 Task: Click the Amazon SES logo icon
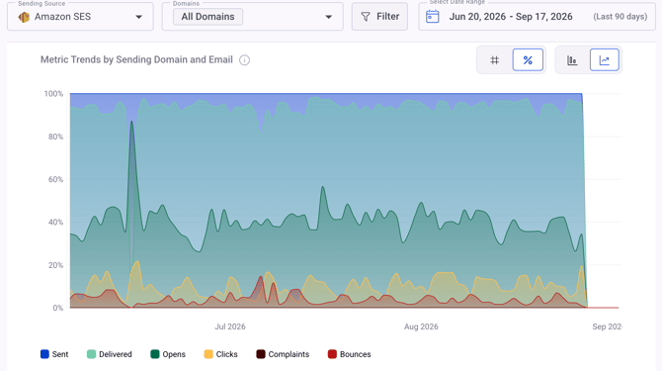(x=24, y=17)
